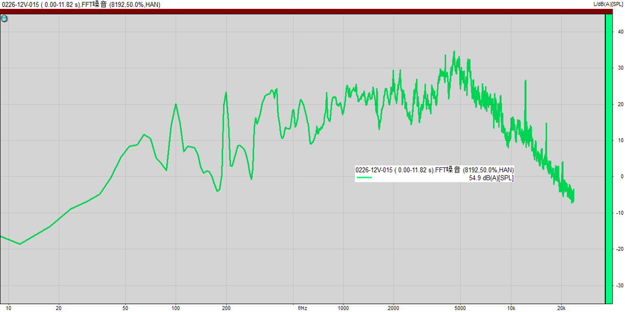Click the L/dB(A)[SPL] axis unit label
The height and width of the screenshot is (312, 625).
[x=609, y=4]
